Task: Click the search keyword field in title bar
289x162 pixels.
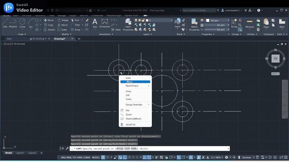Action: 199,10
